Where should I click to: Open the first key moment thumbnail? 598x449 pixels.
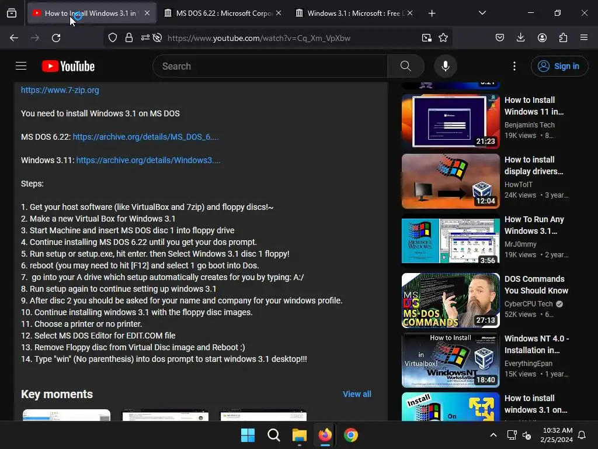pyautogui.click(x=67, y=415)
